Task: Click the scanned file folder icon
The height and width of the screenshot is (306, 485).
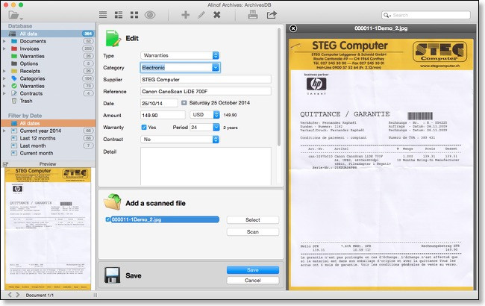Action: [x=112, y=202]
